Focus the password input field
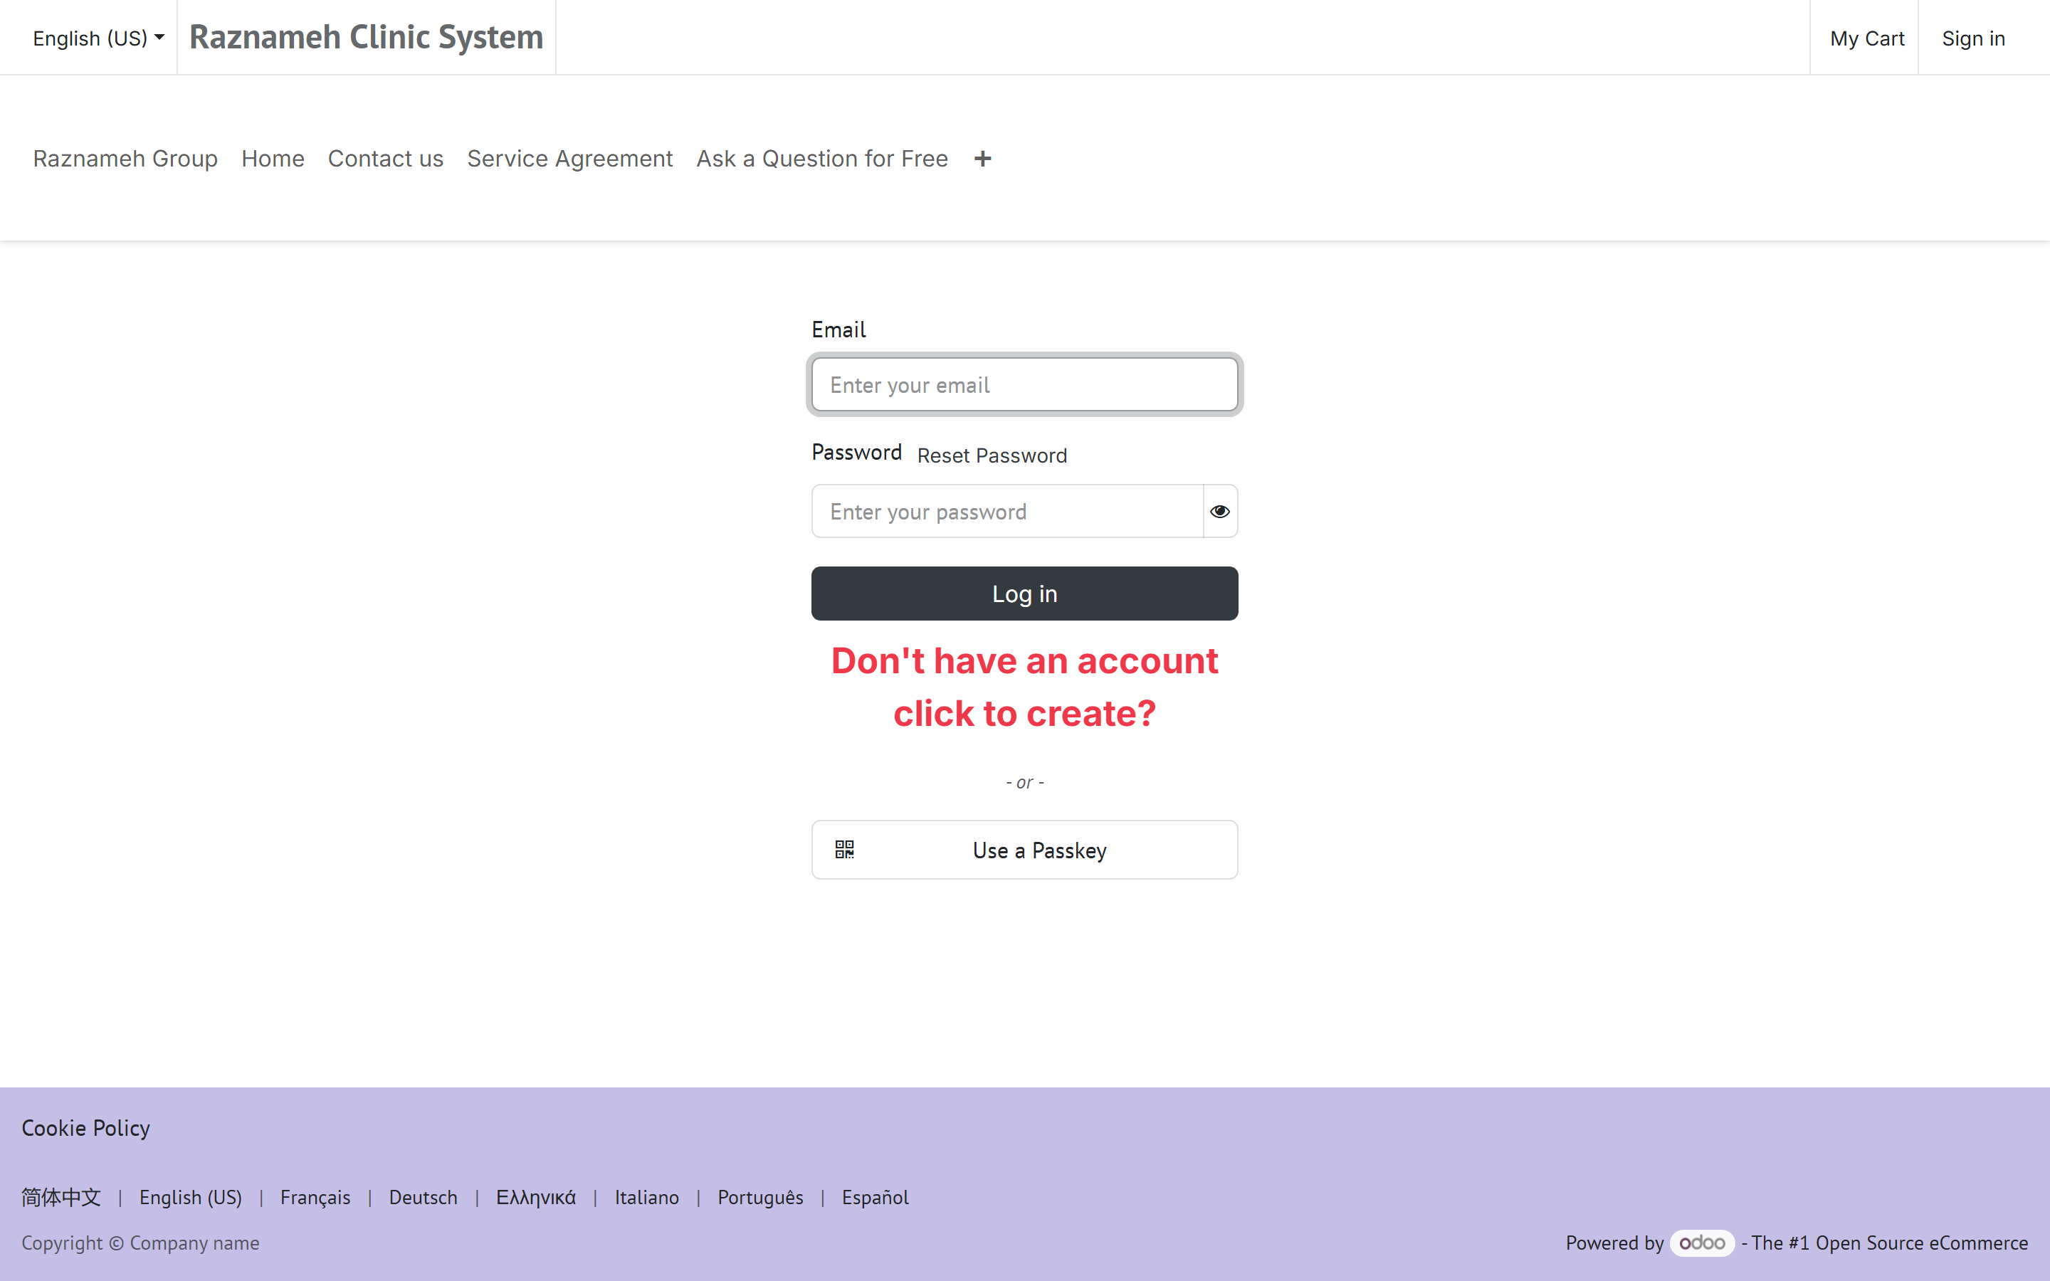The width and height of the screenshot is (2050, 1281). coord(1007,511)
